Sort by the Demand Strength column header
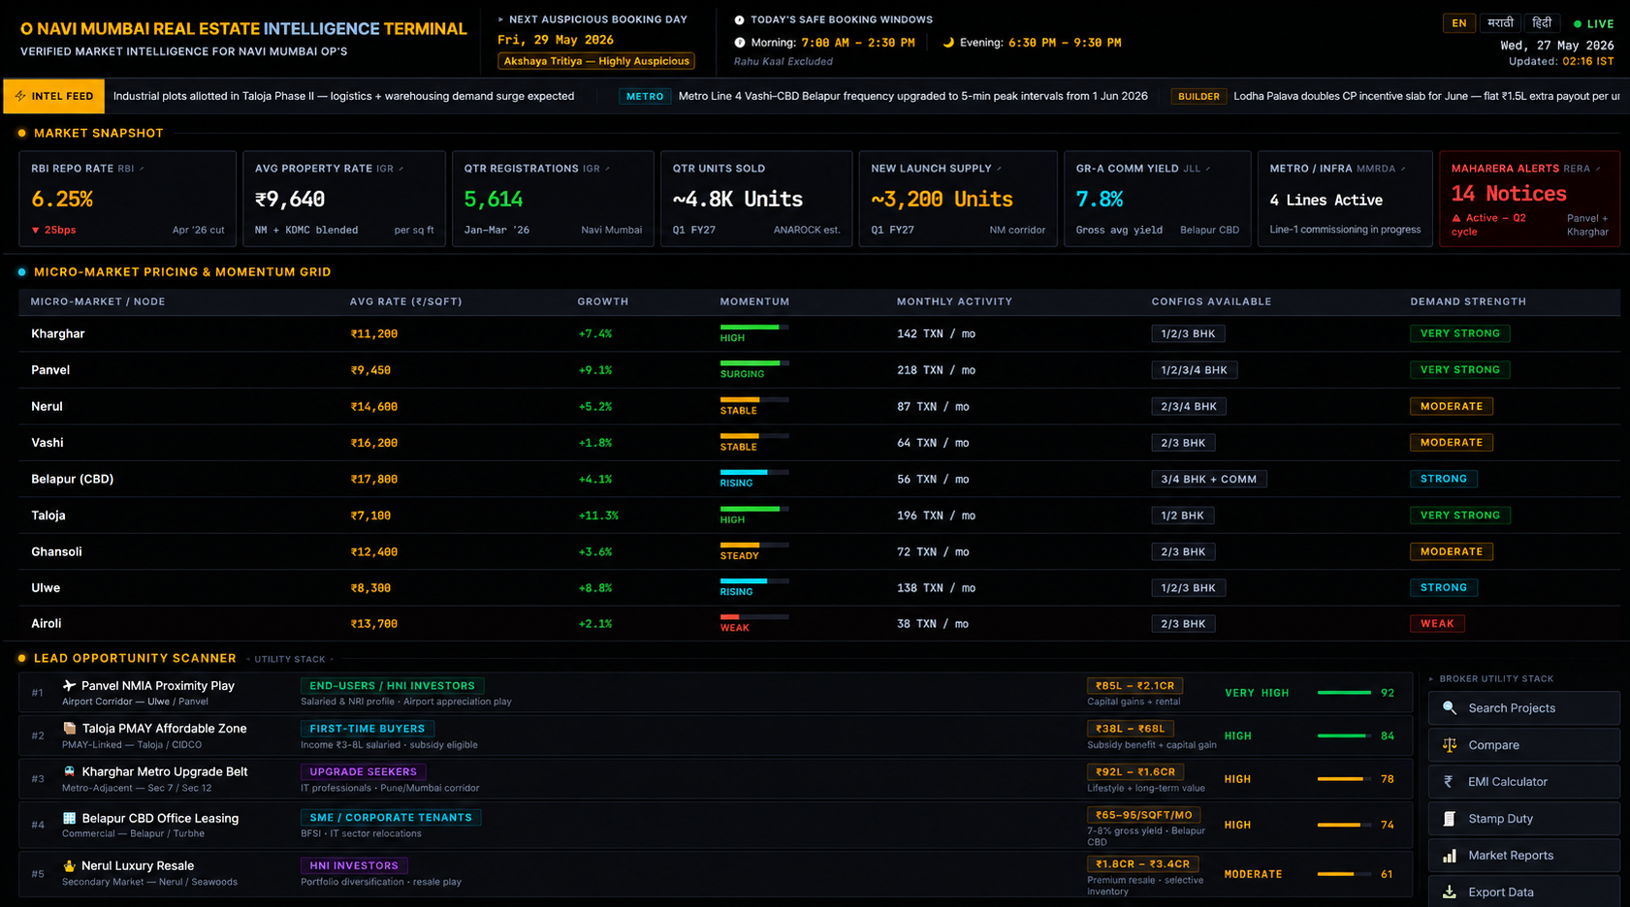This screenshot has height=907, width=1630. [1468, 301]
